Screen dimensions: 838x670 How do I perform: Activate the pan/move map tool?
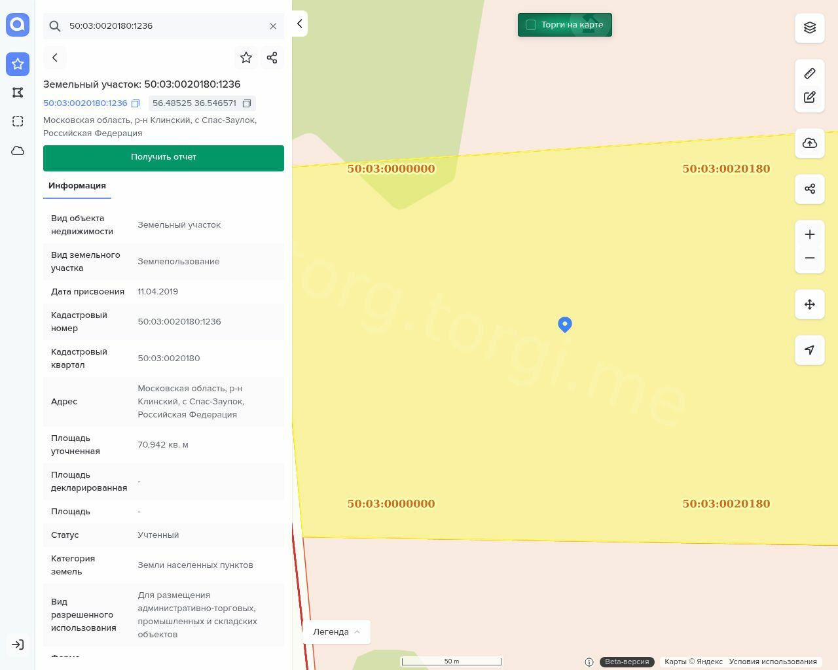click(809, 304)
